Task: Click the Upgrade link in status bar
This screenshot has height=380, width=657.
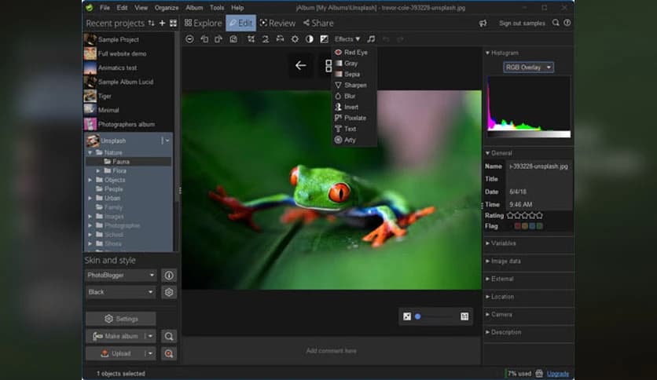Action: pyautogui.click(x=557, y=374)
